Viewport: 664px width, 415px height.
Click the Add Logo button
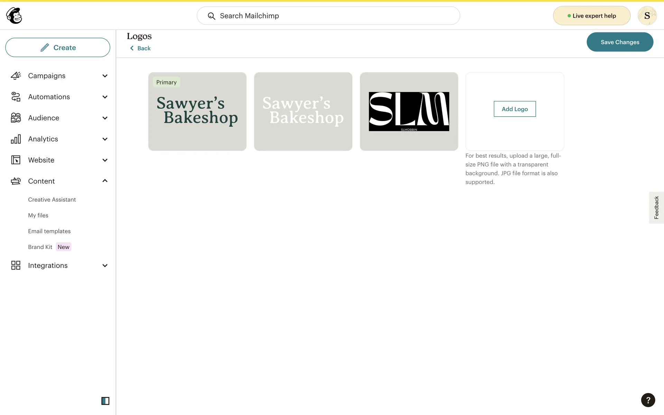(514, 109)
